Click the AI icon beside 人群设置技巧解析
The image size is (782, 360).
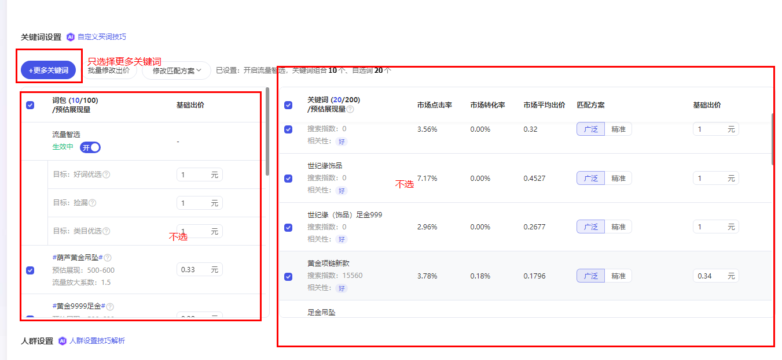63,341
